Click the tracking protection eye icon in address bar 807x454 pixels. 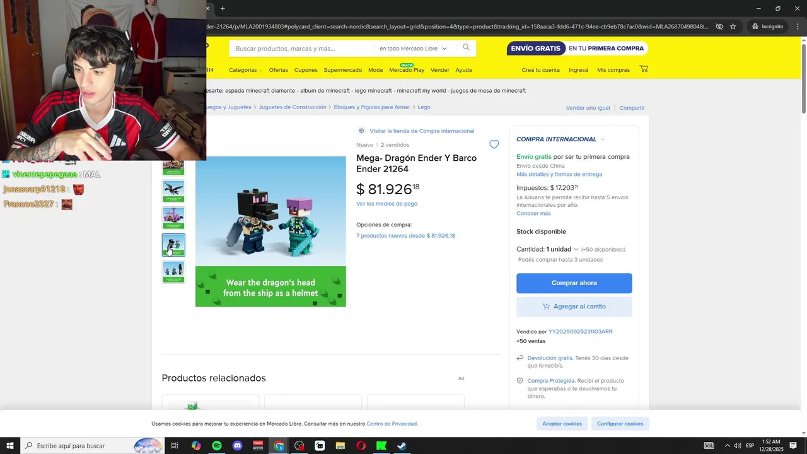(719, 26)
